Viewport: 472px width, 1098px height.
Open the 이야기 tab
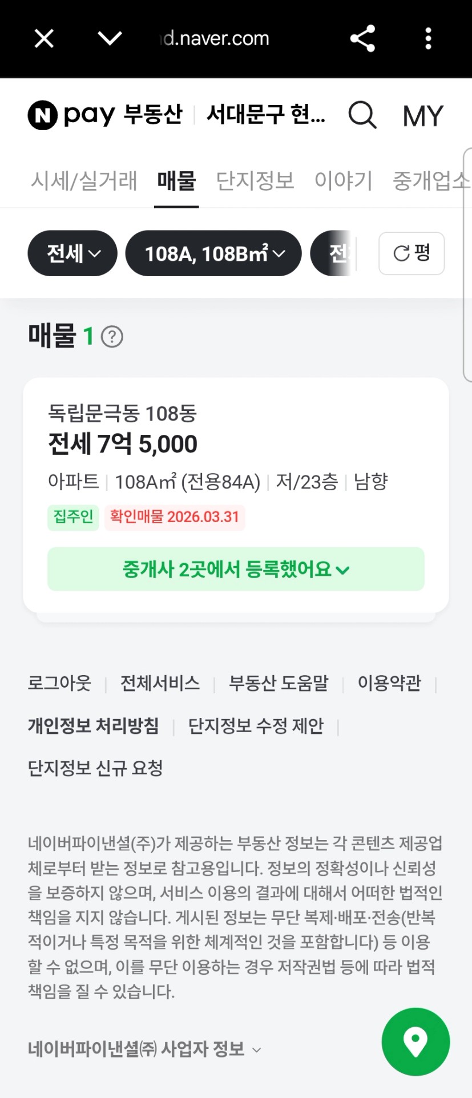(x=343, y=181)
